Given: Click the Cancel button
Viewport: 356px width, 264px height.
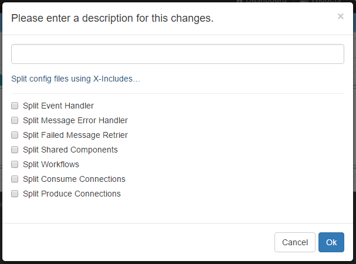Looking at the screenshot, I should tap(294, 242).
